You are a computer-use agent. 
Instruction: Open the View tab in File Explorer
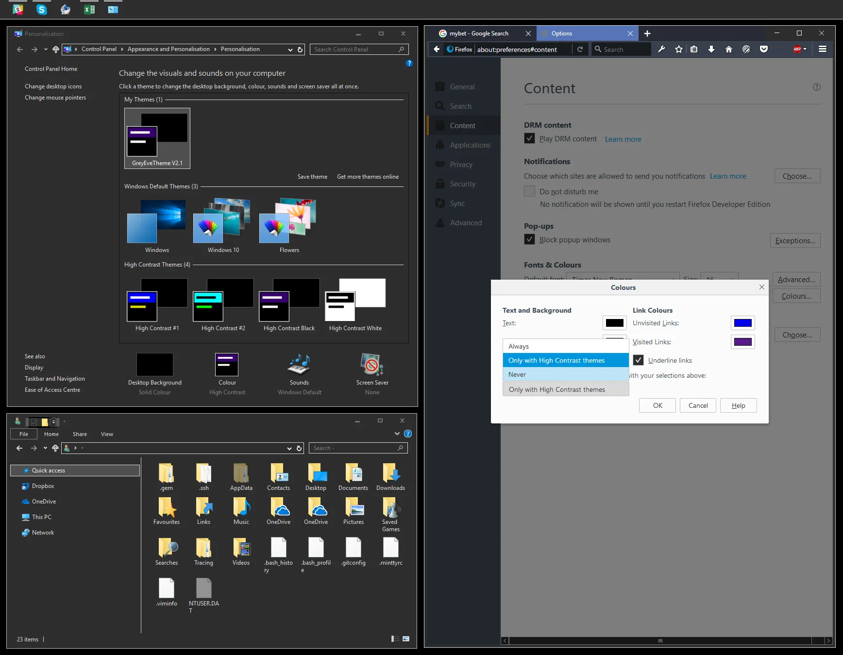click(x=107, y=434)
